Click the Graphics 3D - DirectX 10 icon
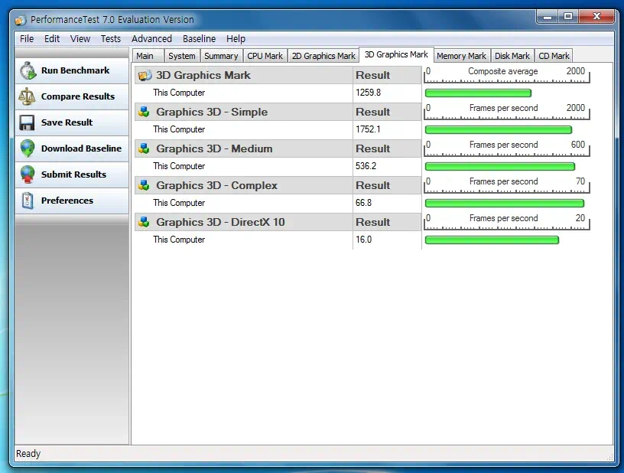 click(x=142, y=222)
